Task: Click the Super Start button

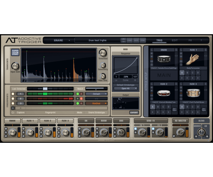Action: click(x=15, y=52)
